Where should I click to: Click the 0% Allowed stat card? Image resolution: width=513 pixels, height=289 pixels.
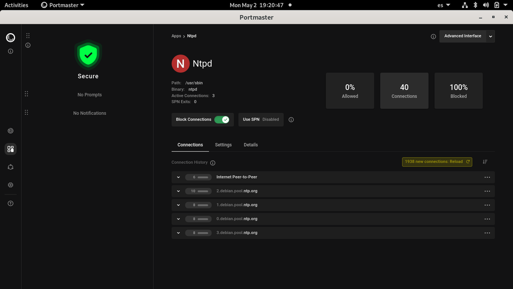(350, 91)
